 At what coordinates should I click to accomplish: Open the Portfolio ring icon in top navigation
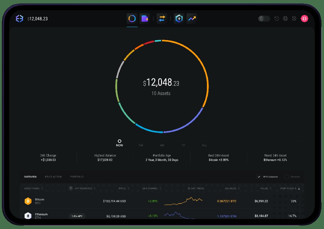[132, 19]
